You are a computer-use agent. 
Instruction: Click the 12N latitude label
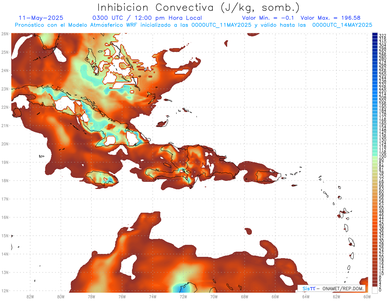pyautogui.click(x=5, y=291)
